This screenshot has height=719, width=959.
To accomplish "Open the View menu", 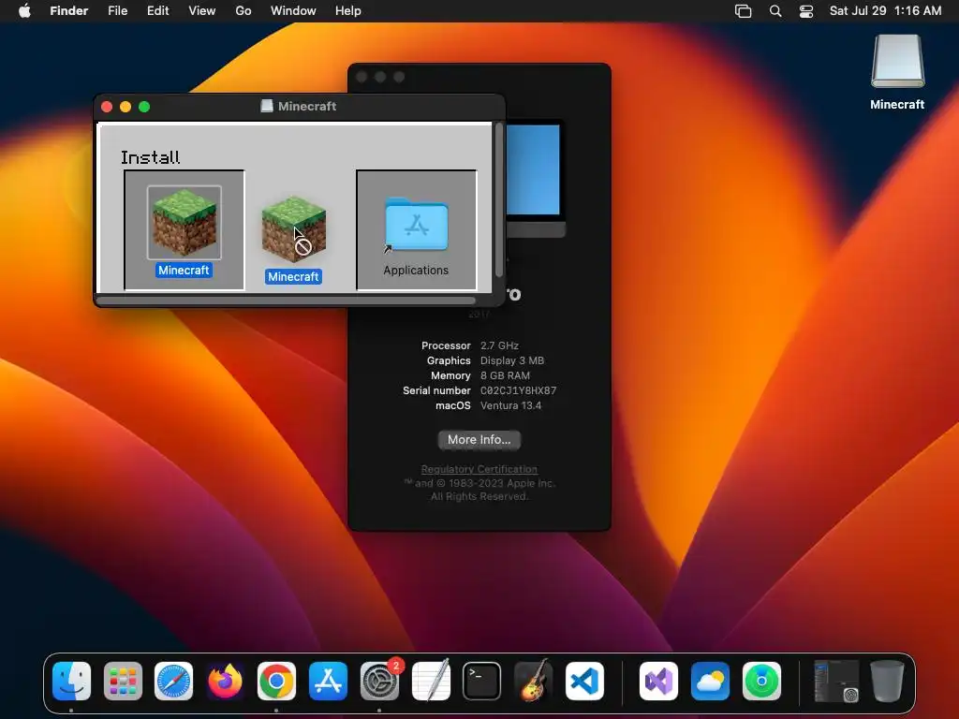I will 202,11.
